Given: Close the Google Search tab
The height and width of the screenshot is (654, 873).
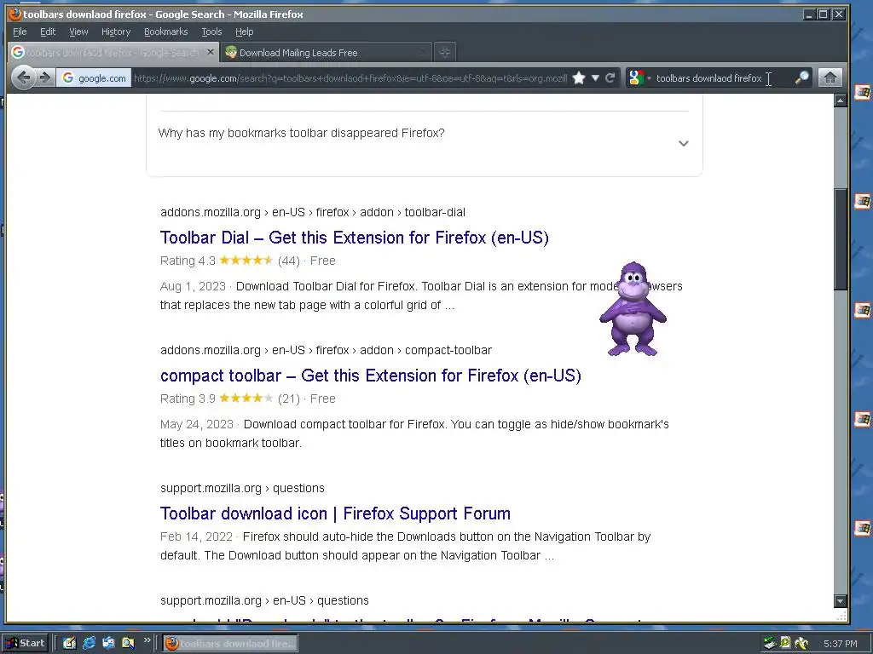Looking at the screenshot, I should tap(210, 52).
